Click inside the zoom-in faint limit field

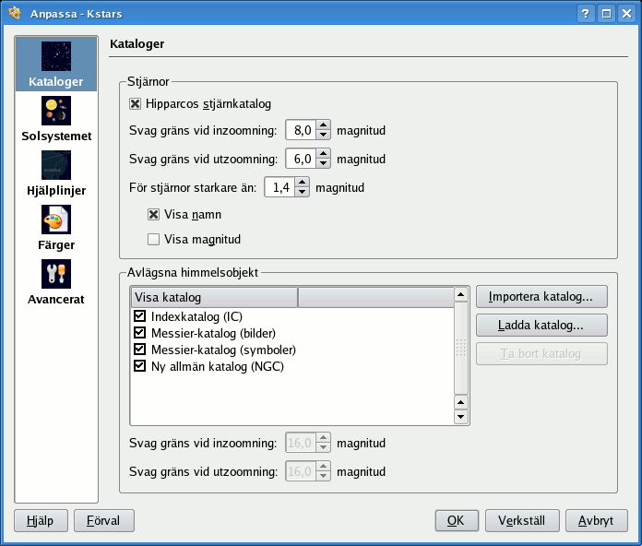[x=301, y=131]
